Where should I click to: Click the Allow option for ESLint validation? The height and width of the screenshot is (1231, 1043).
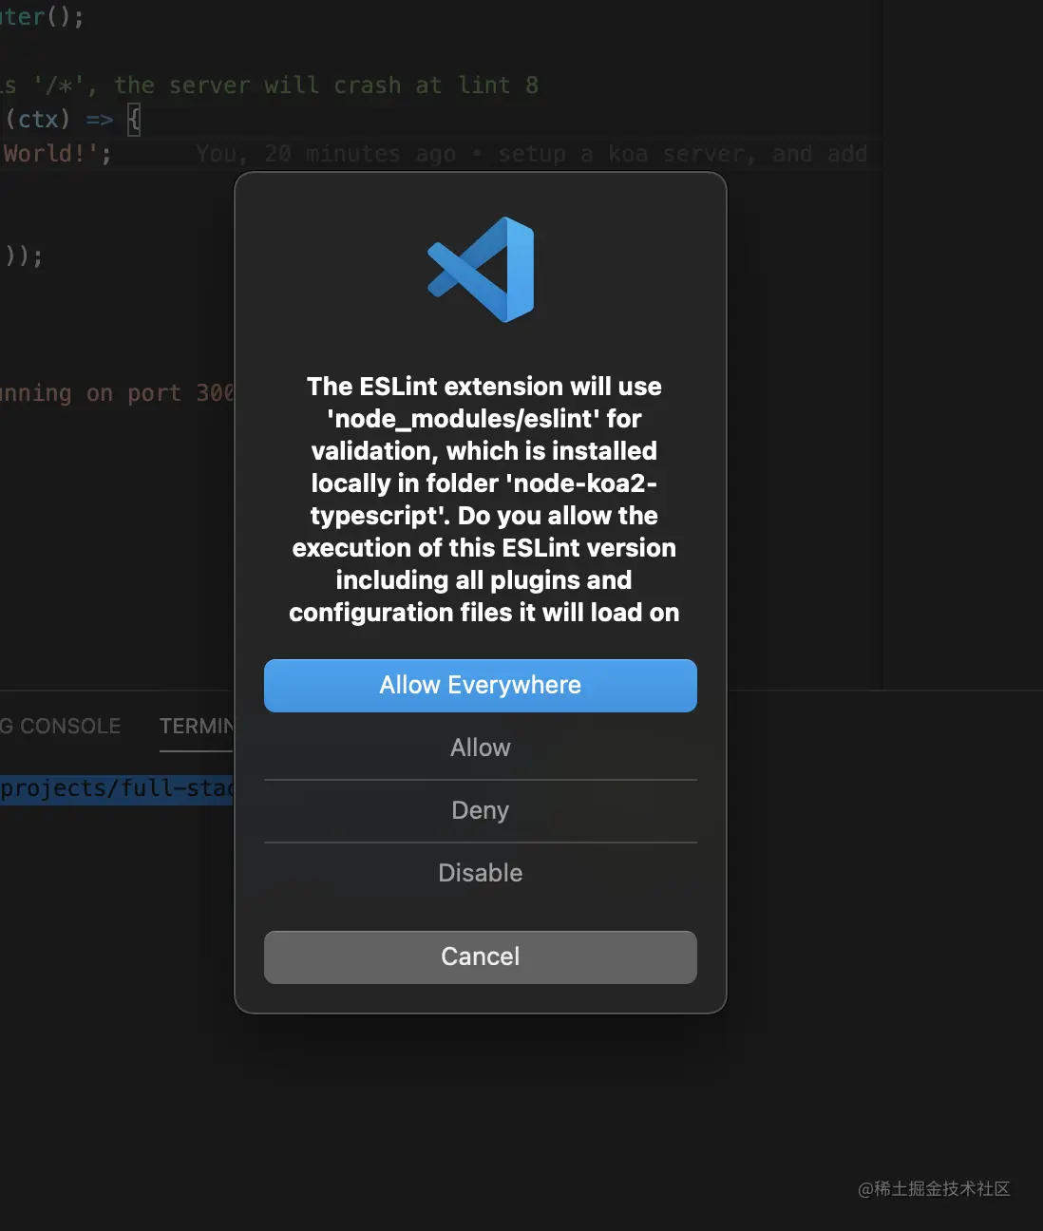click(480, 748)
